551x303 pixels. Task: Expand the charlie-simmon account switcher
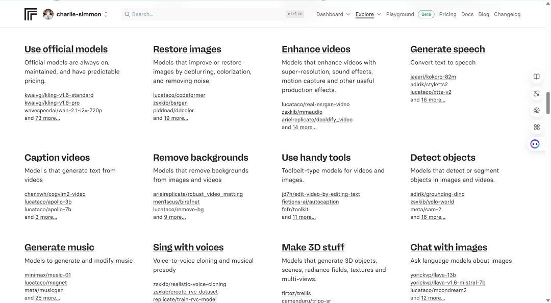[x=106, y=14]
